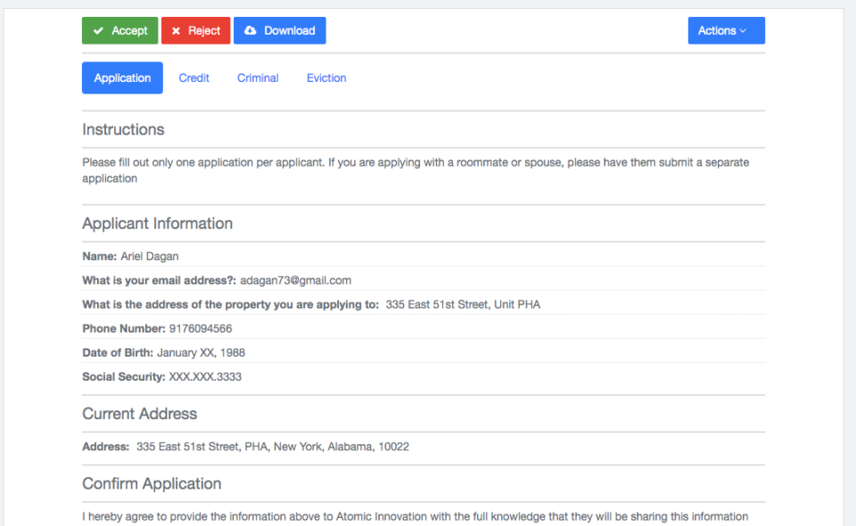Select the applicant name Ariel Dagan
Image resolution: width=856 pixels, height=526 pixels.
[150, 257]
